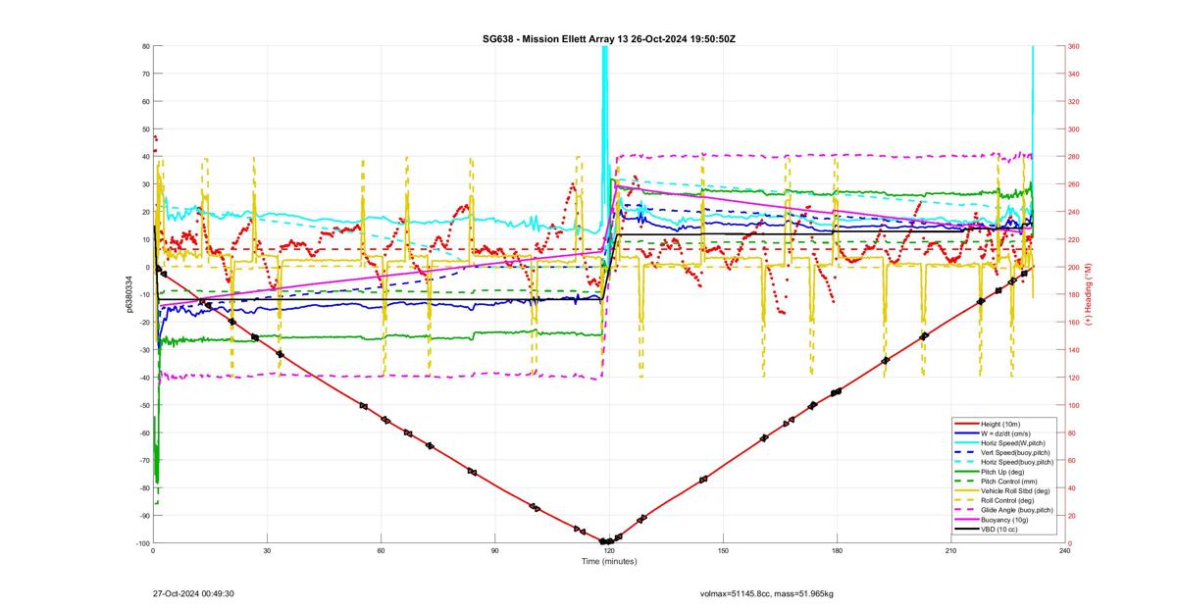Image resolution: width=1177 pixels, height=610 pixels.
Task: Click the 280 heading tick label
Action: [1074, 157]
